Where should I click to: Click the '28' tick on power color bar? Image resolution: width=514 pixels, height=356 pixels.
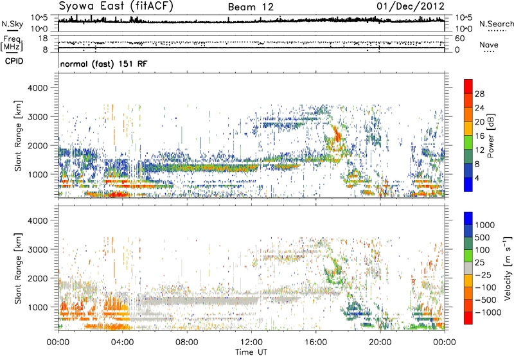coord(479,94)
